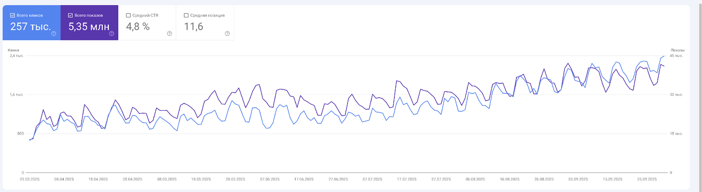Enable the 'Средняя позиция' checkbox
This screenshot has height=192, width=702.
186,15
